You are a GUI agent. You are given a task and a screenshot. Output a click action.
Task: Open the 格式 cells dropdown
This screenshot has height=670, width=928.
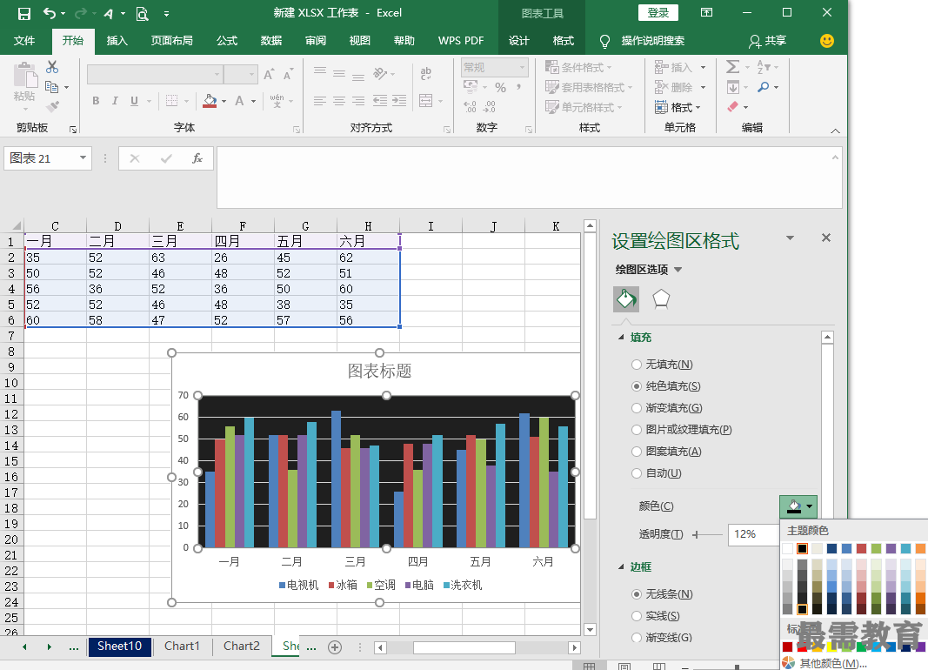pos(678,107)
